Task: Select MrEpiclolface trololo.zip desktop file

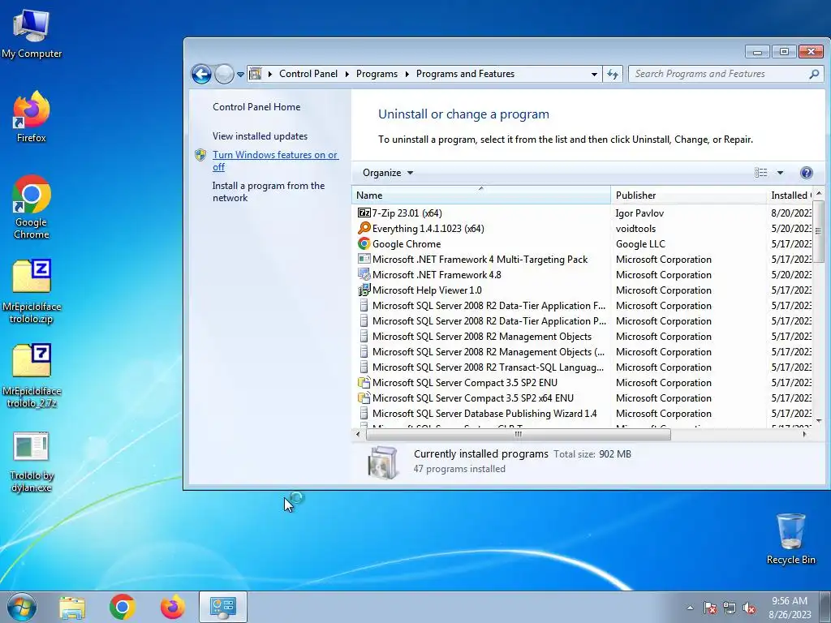Action: coord(32,291)
